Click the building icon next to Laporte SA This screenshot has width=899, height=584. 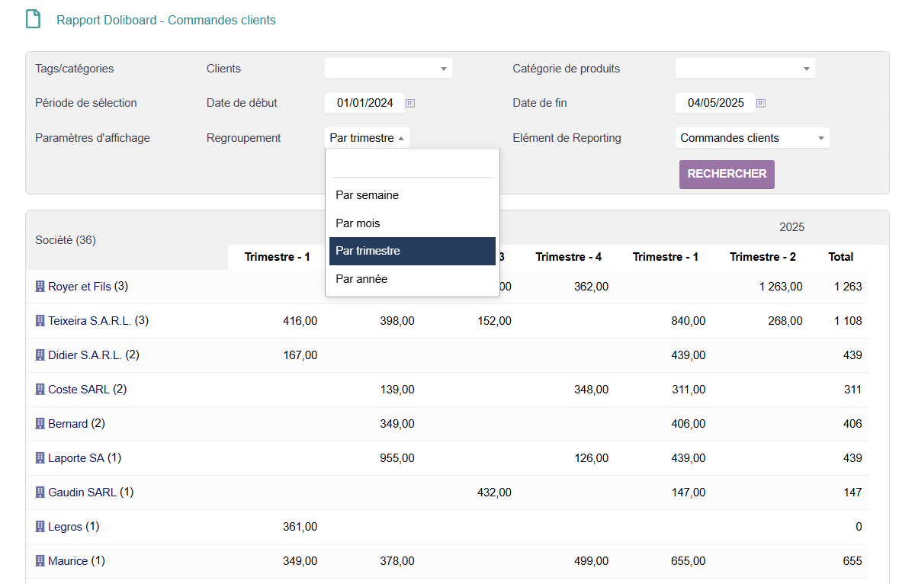click(x=40, y=458)
